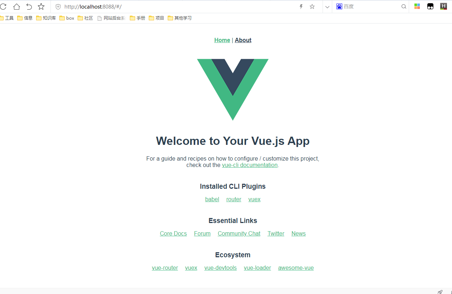The height and width of the screenshot is (294, 452).
Task: Click the undo/back arrow icon
Action: tap(29, 6)
